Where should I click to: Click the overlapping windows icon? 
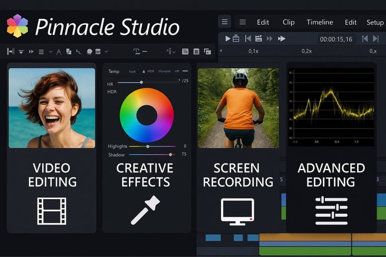point(208,51)
